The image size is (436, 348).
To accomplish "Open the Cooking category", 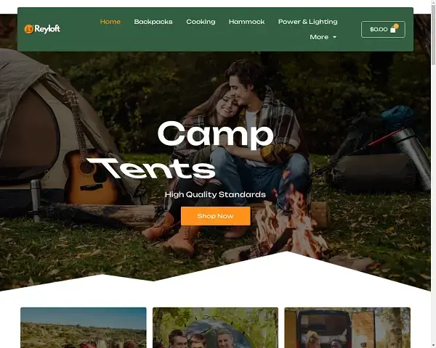I will 201,22.
